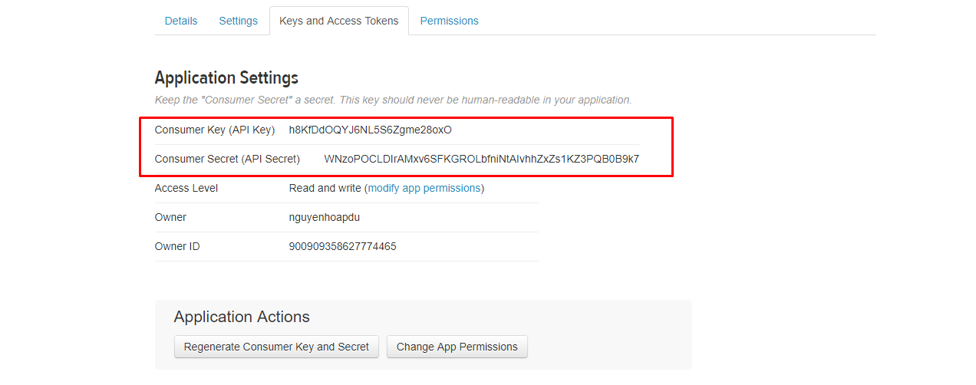Click the Read and write access text
This screenshot has width=976, height=385.
coord(325,188)
